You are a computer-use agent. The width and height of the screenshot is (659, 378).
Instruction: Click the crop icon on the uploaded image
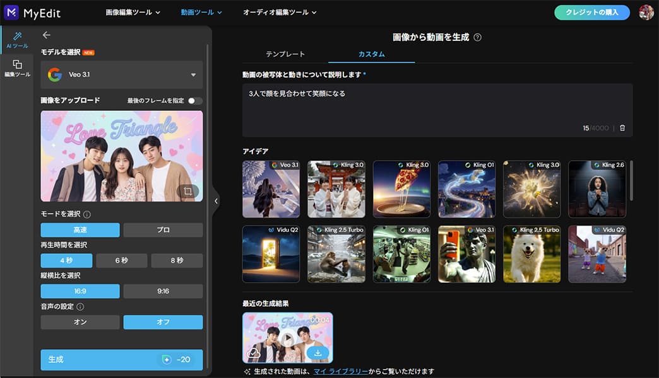[189, 191]
